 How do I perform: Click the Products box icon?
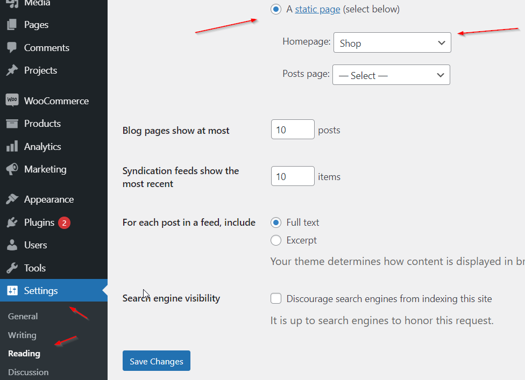pyautogui.click(x=12, y=124)
